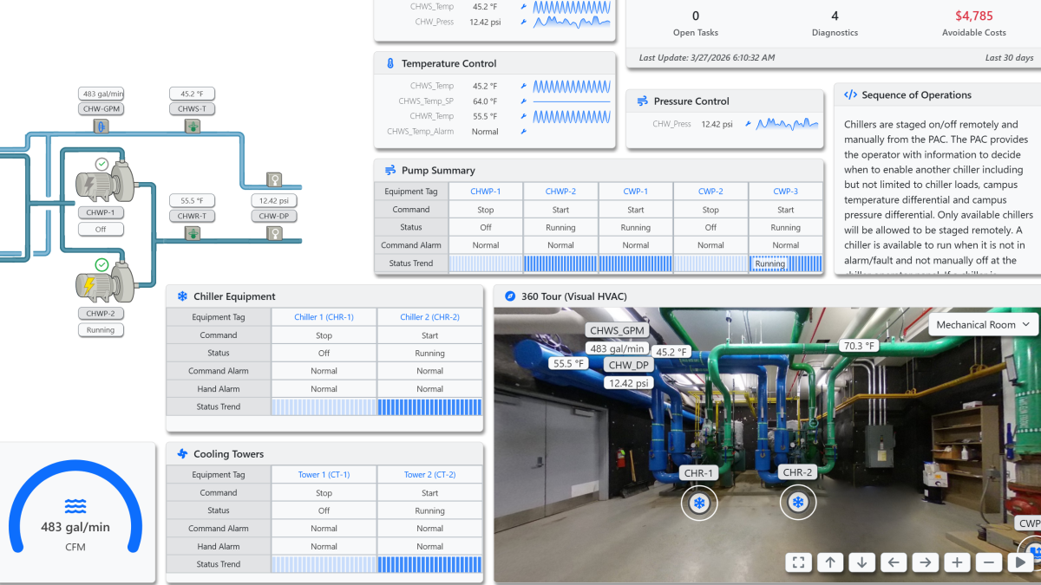1041x585 pixels.
Task: Click the $4,785 Avoidable Costs figure
Action: (x=973, y=16)
